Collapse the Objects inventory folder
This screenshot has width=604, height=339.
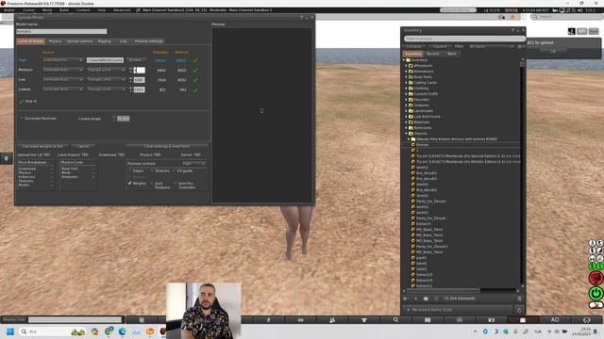click(x=406, y=134)
